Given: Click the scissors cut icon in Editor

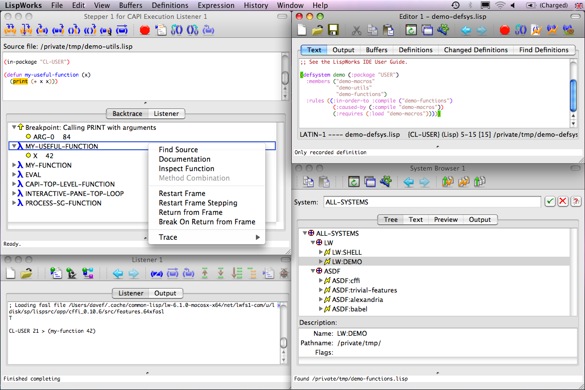Looking at the screenshot, I should point(356,30).
